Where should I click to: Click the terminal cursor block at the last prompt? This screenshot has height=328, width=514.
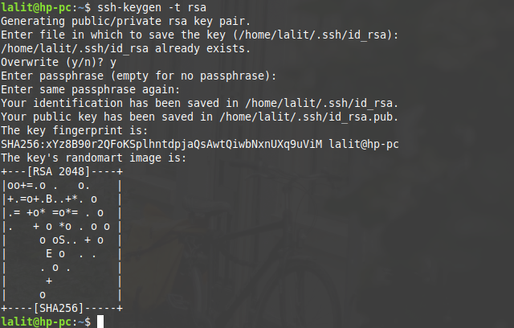(100, 322)
